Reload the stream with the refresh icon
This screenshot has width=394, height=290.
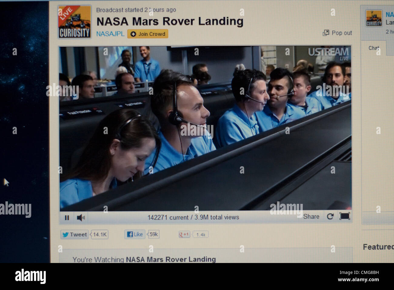(x=330, y=216)
